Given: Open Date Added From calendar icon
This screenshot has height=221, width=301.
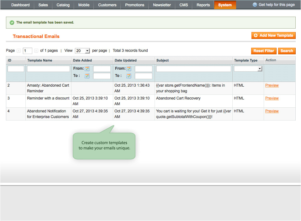Looking at the screenshot, I should tap(87, 69).
